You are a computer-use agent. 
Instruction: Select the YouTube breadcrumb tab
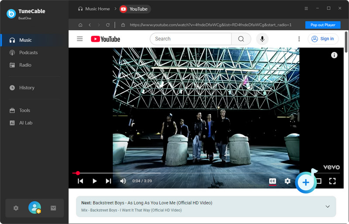(x=135, y=9)
